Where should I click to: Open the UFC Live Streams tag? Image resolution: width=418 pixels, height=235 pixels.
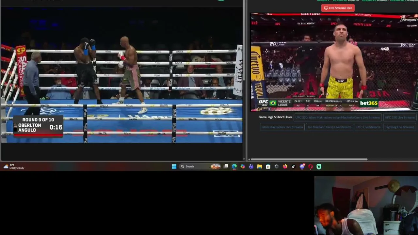coord(368,127)
